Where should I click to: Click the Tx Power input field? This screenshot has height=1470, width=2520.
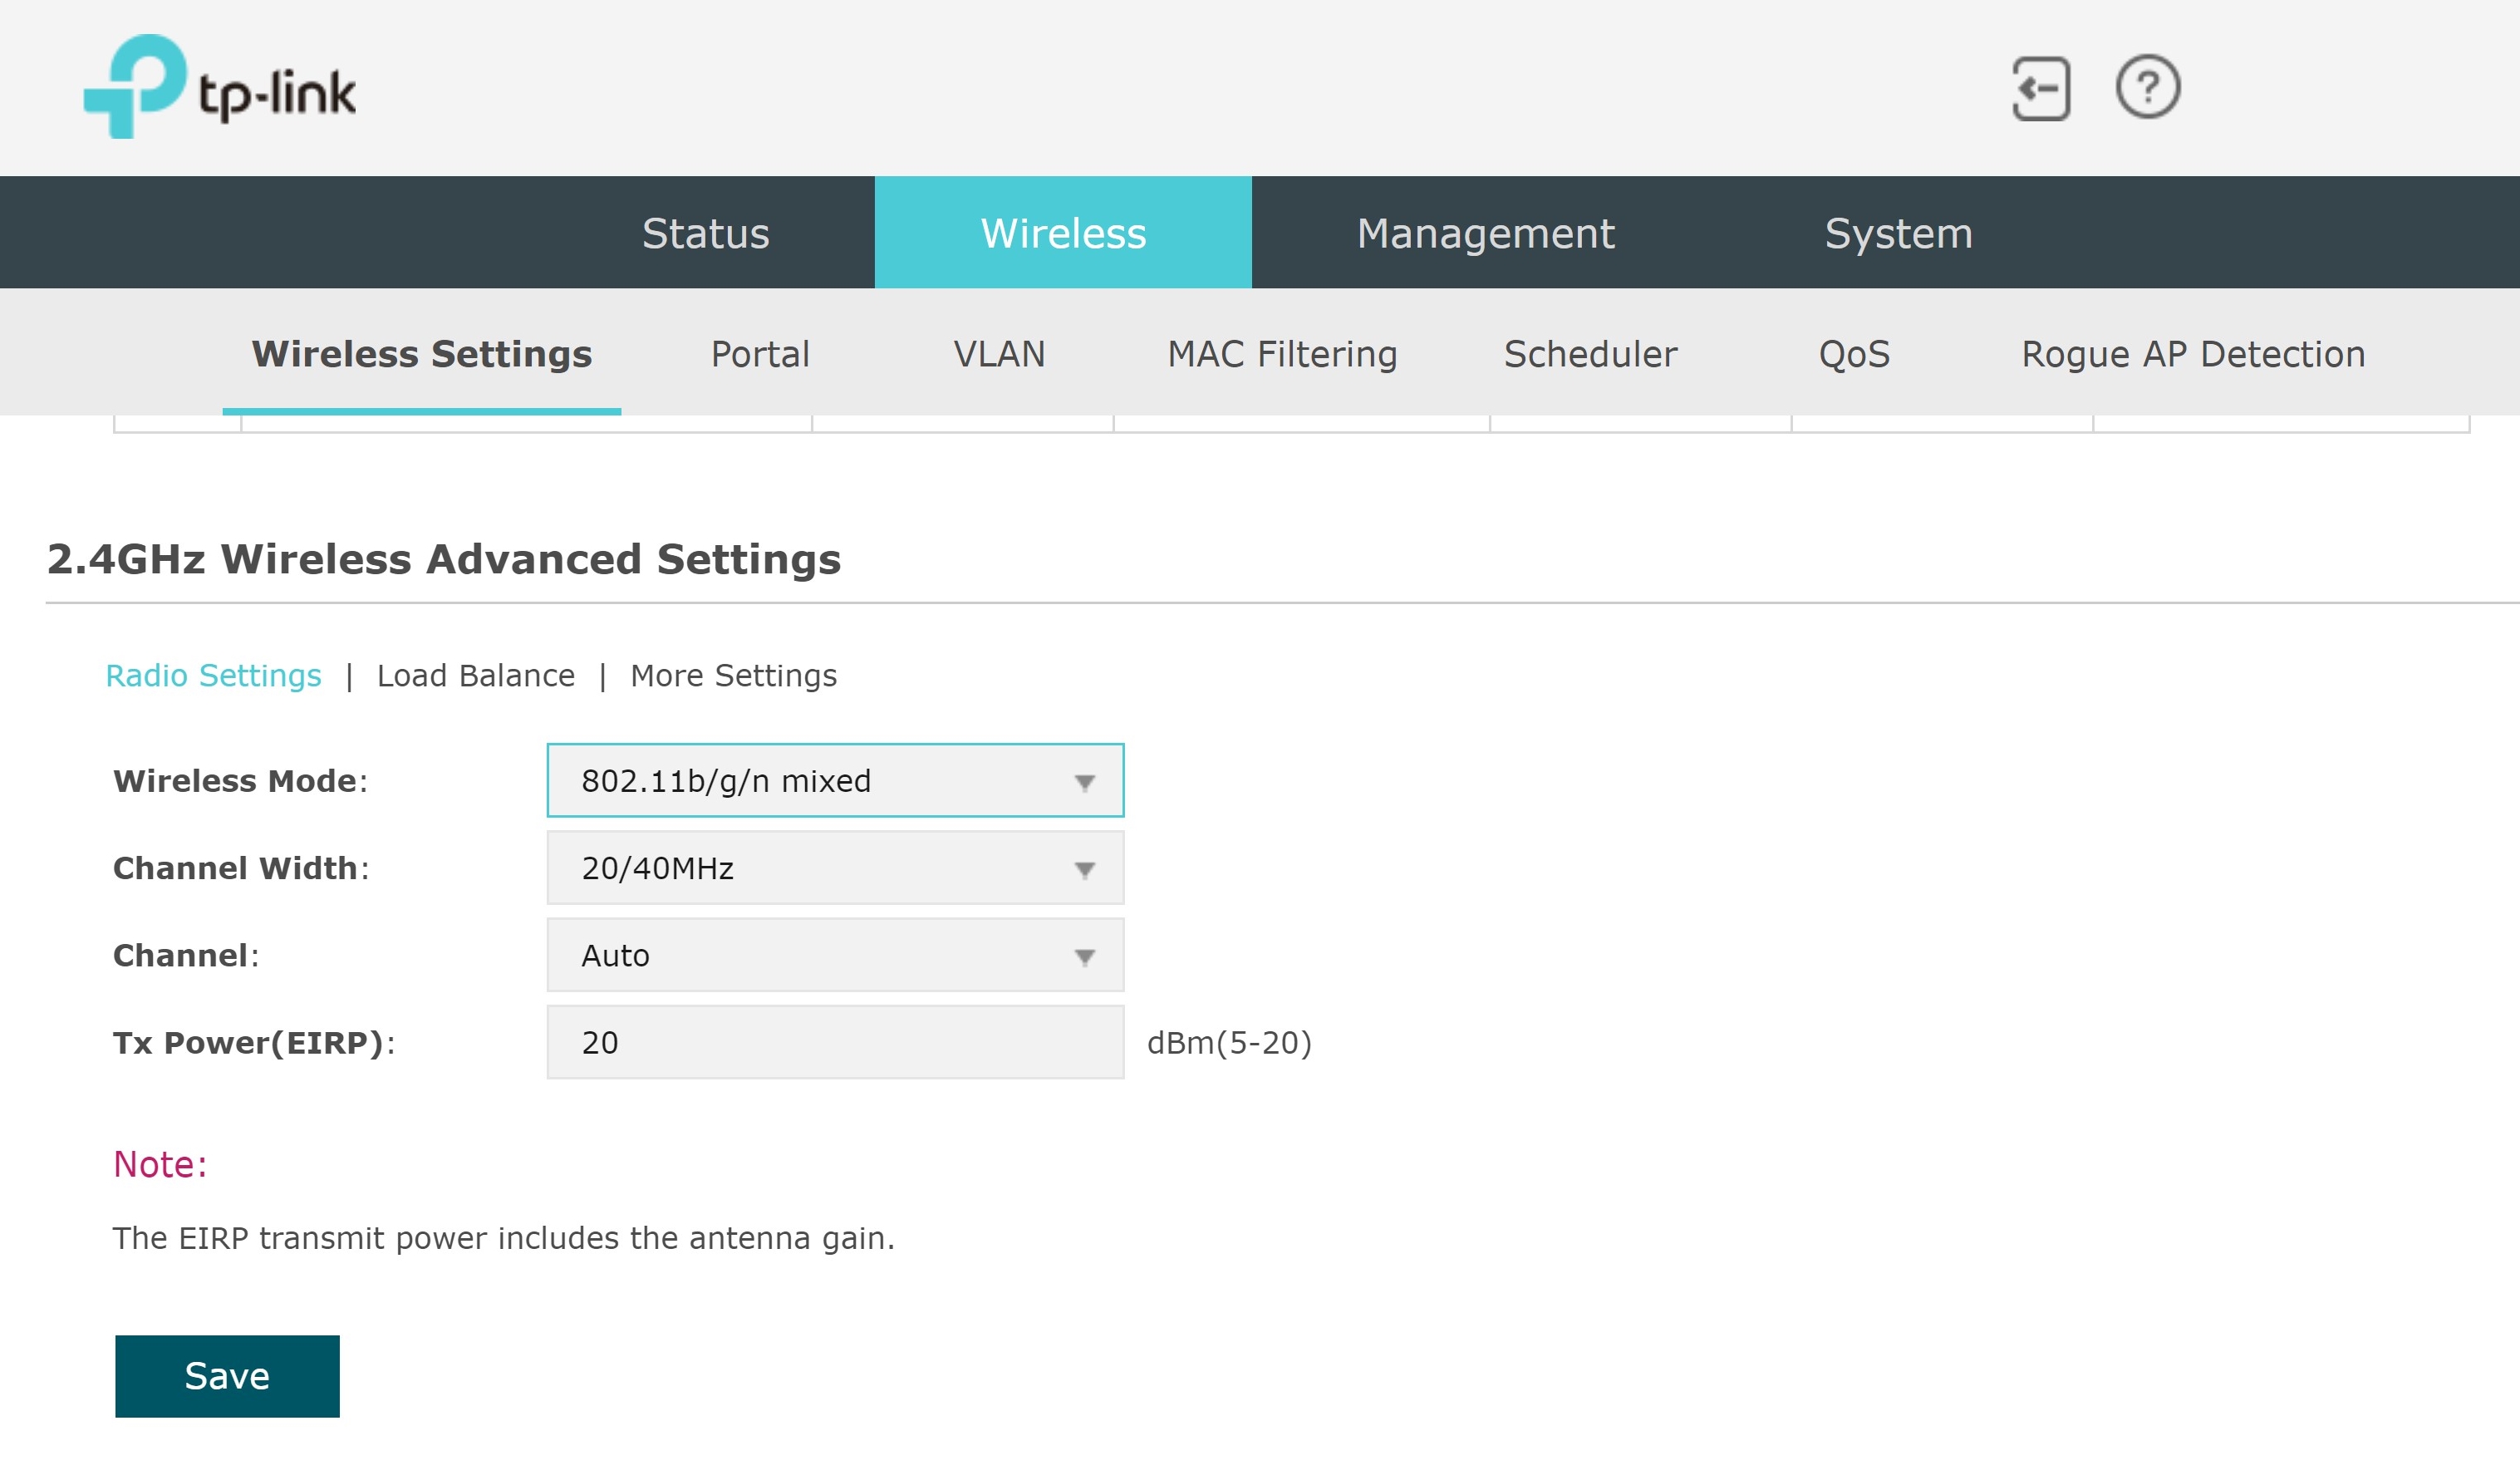point(835,1042)
